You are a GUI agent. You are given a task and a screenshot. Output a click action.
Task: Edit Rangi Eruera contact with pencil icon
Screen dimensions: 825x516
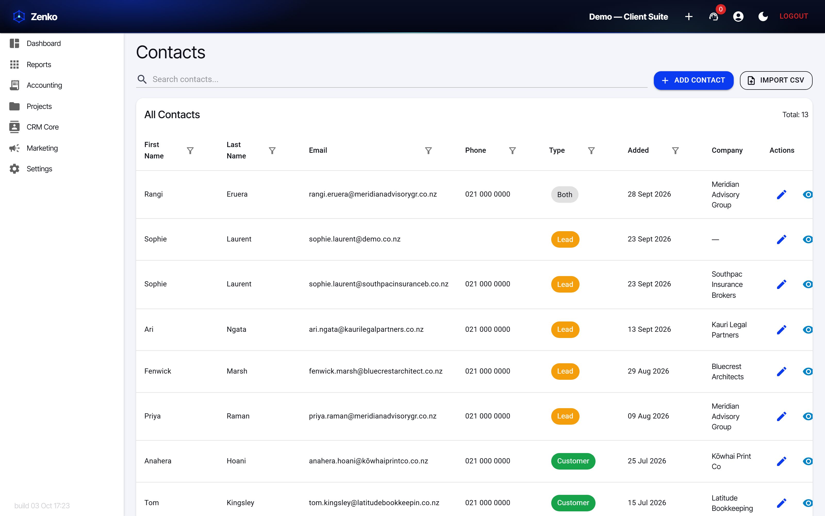pyautogui.click(x=781, y=195)
